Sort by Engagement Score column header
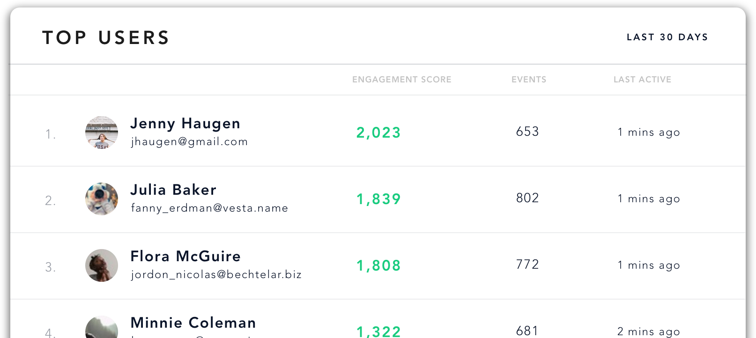 [402, 80]
